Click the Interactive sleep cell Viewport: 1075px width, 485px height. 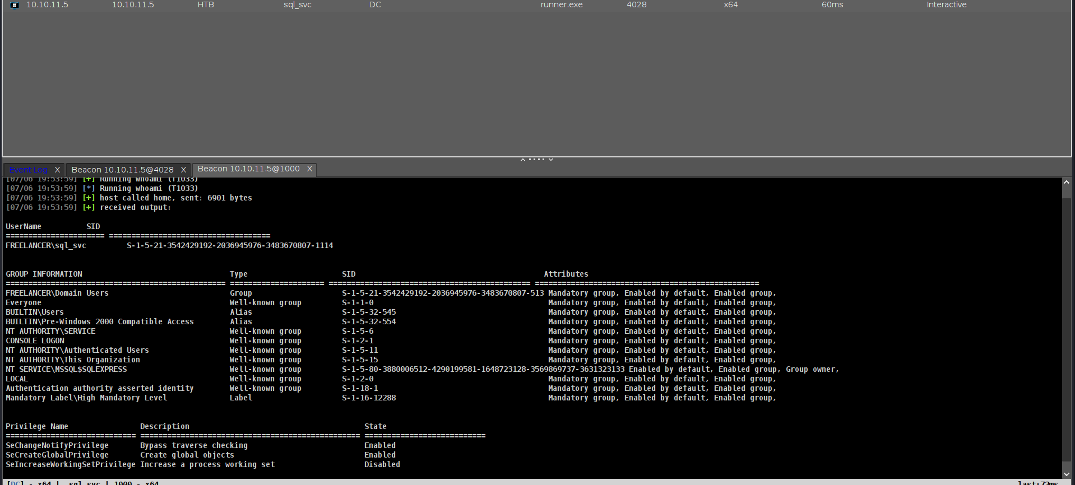click(x=947, y=4)
